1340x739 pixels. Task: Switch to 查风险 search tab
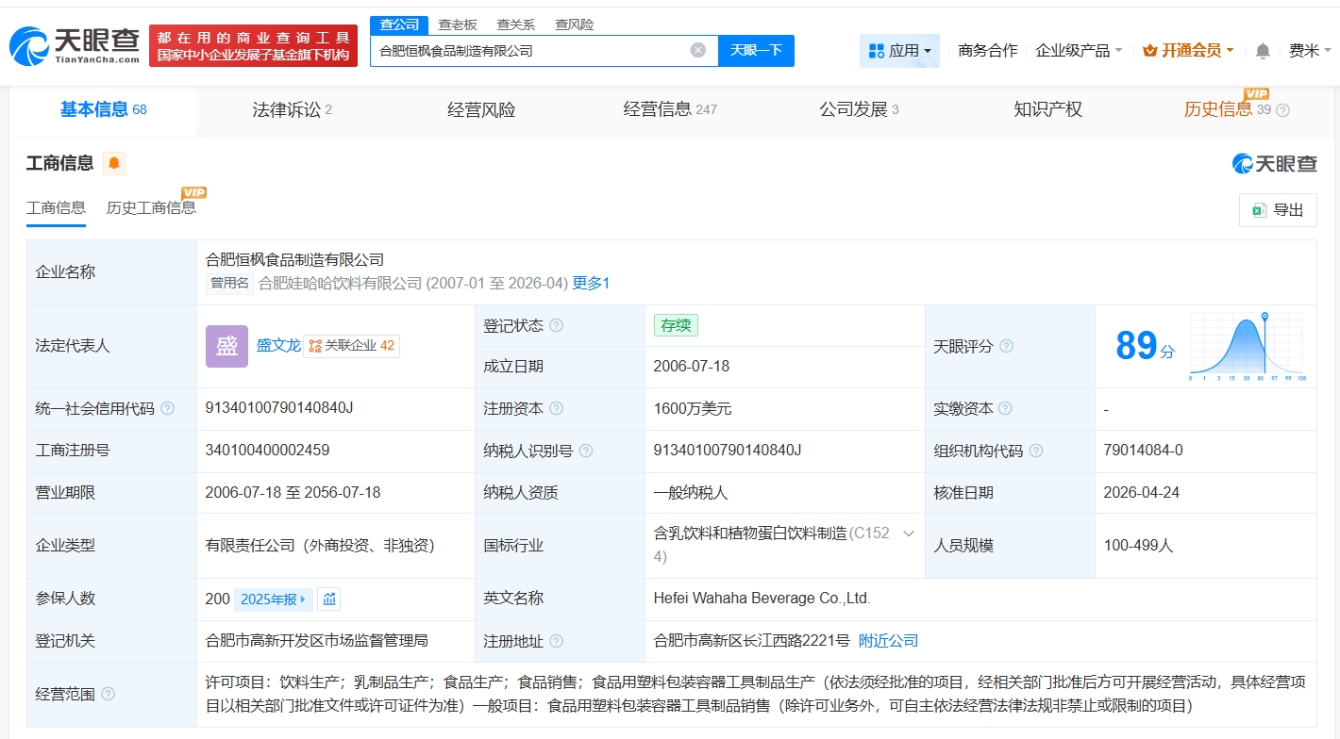click(x=575, y=25)
